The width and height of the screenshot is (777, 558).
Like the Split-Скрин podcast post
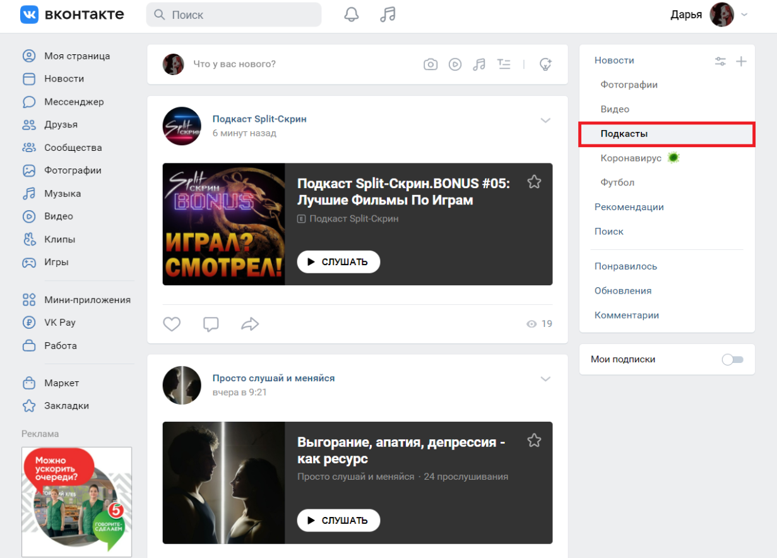point(172,324)
